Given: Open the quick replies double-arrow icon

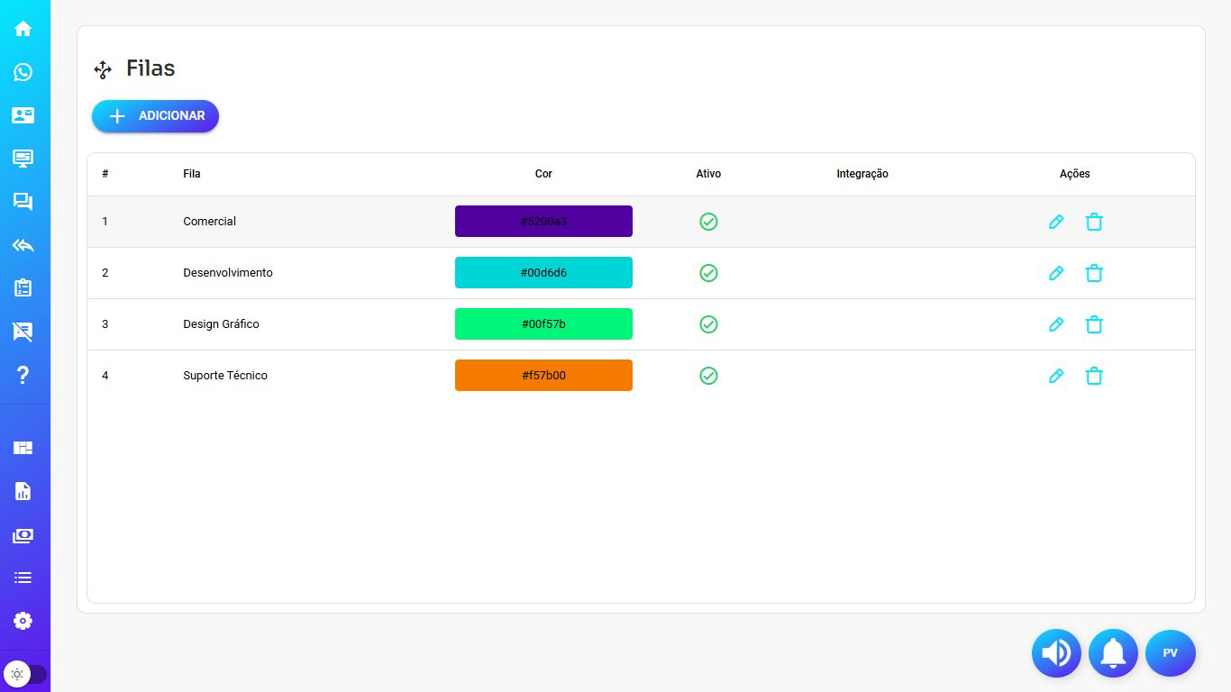Looking at the screenshot, I should click(23, 245).
